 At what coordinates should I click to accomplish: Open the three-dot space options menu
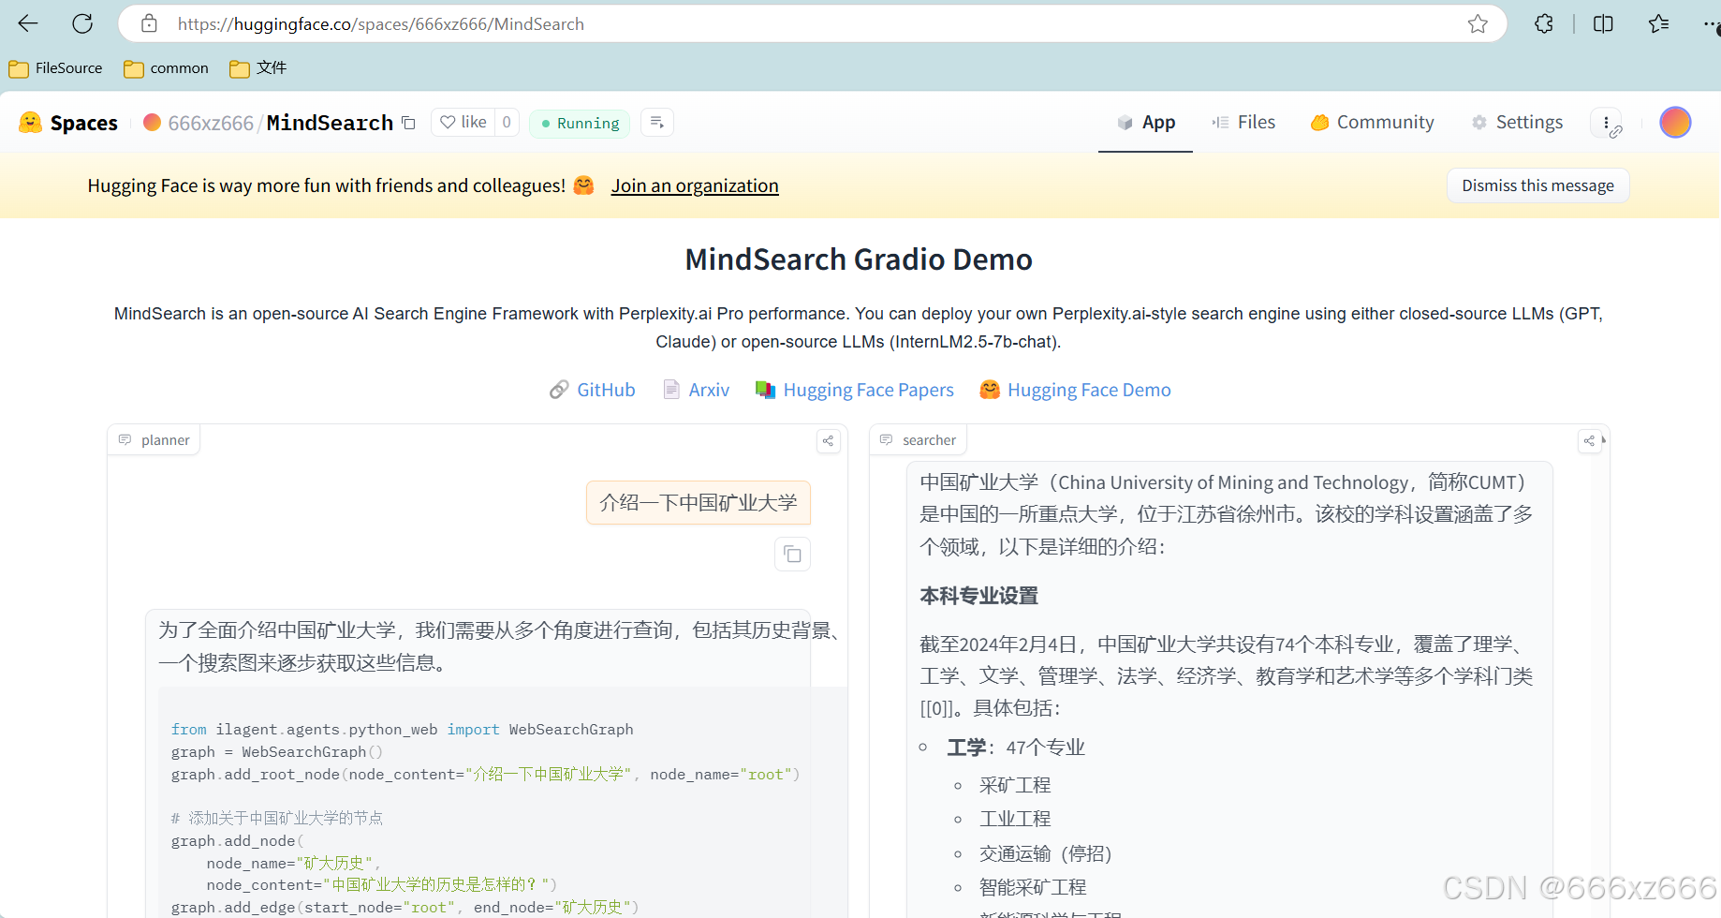(1607, 123)
